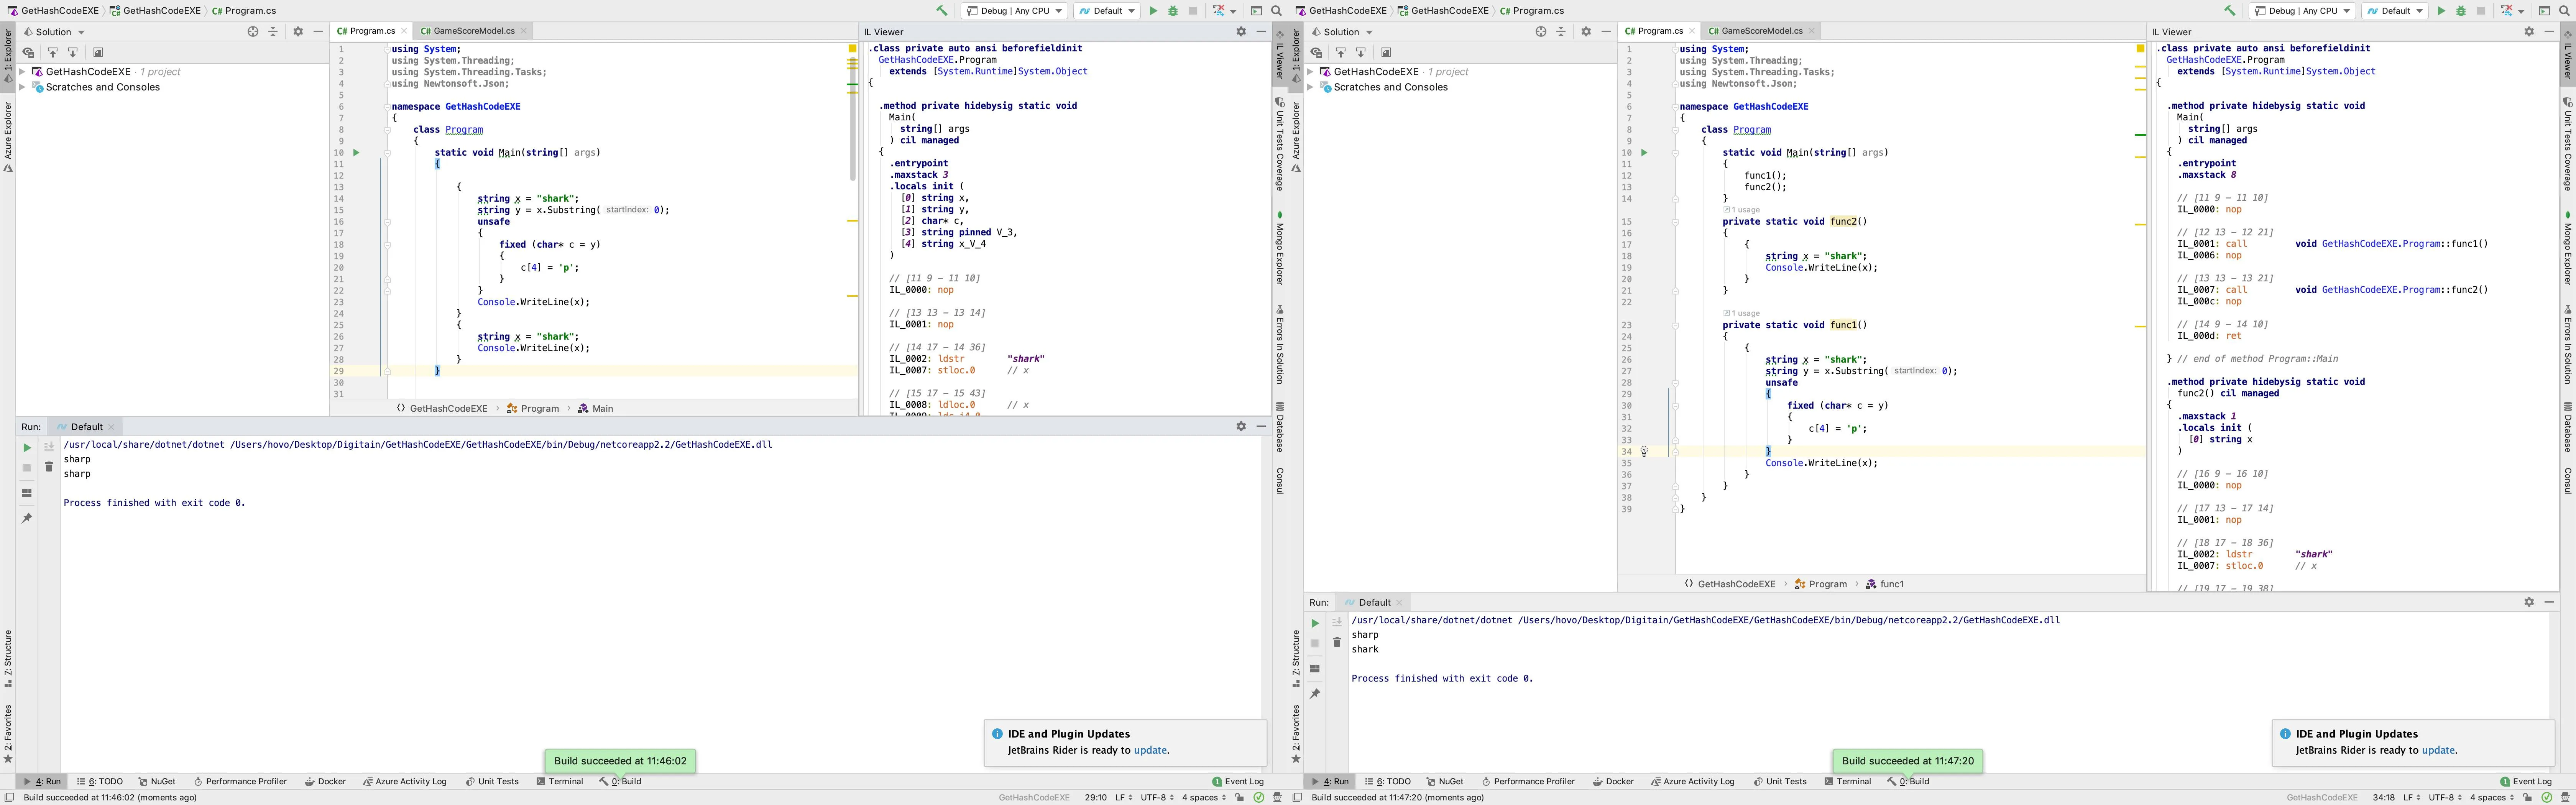Open Debug | Any CPU dropdown in left window
Screen dimensions: 2576x805
(1014, 11)
